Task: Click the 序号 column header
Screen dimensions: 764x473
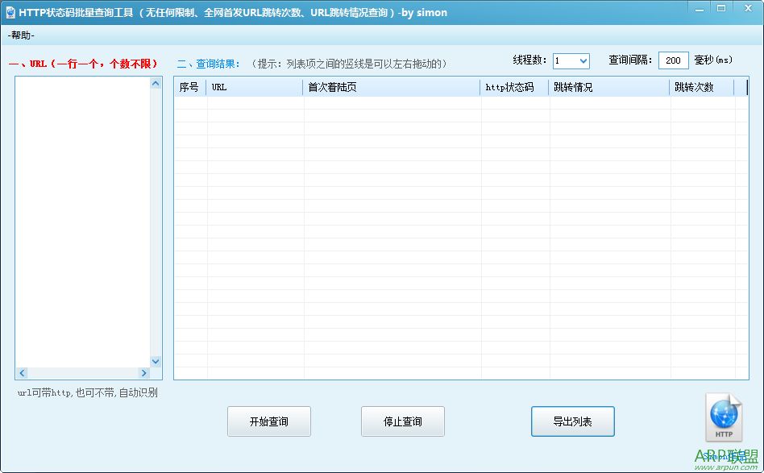Action: click(x=188, y=87)
